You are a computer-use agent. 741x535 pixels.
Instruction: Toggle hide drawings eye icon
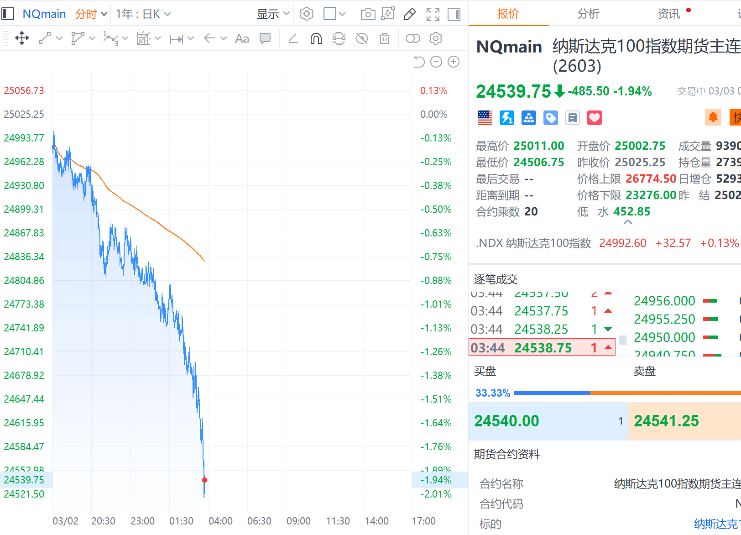pos(362,39)
